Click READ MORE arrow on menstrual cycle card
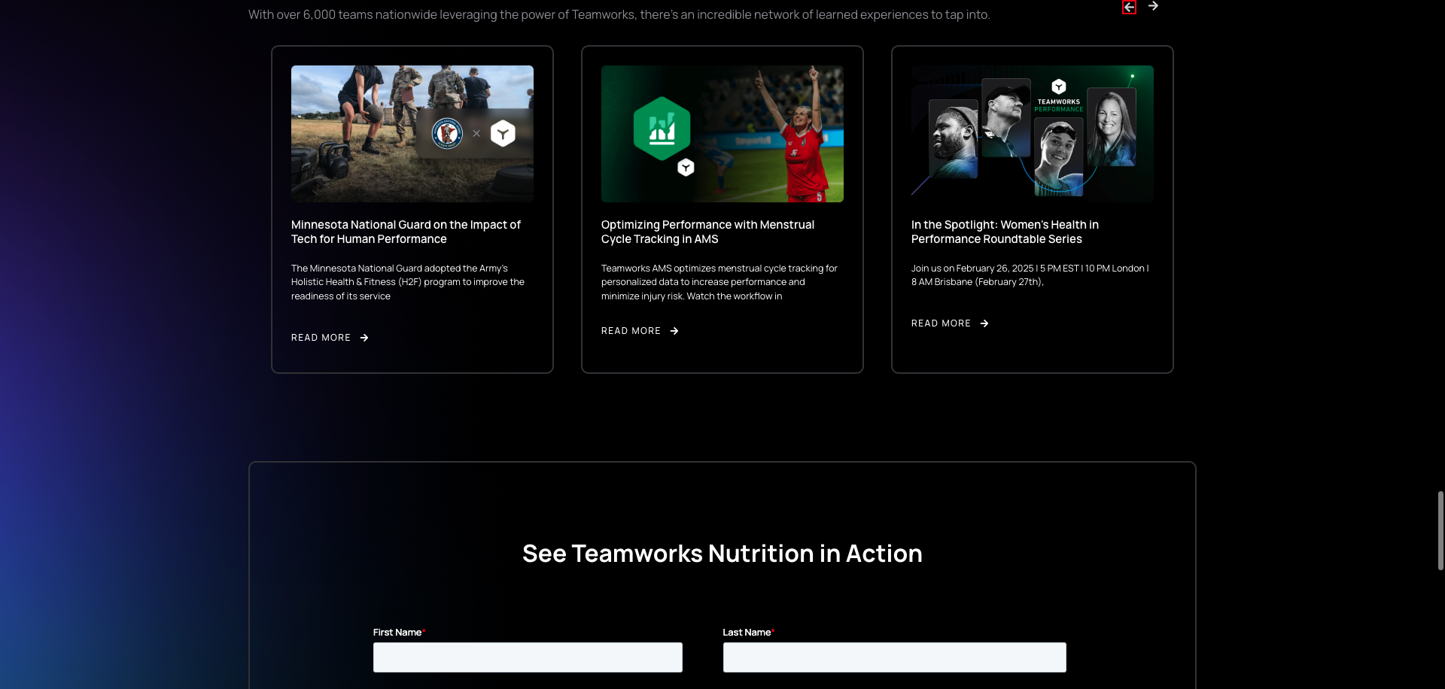This screenshot has height=689, width=1445. coord(674,331)
